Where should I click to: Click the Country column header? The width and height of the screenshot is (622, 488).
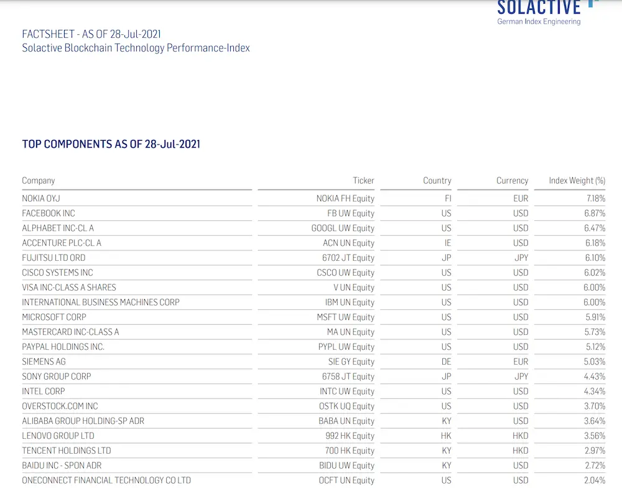click(437, 181)
